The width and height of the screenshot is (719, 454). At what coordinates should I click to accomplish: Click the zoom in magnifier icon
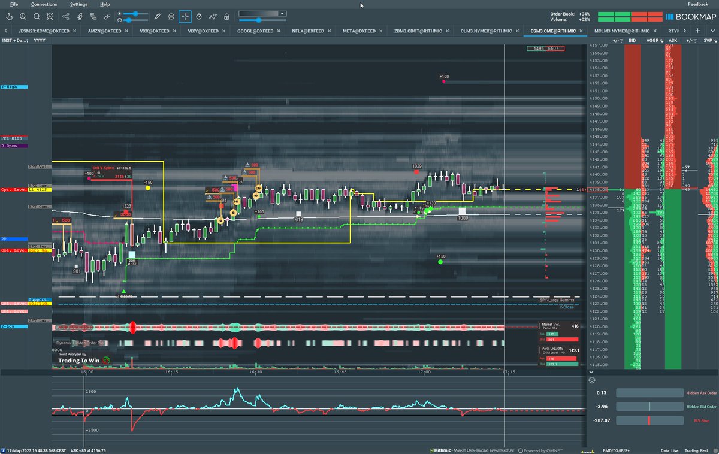tap(23, 16)
